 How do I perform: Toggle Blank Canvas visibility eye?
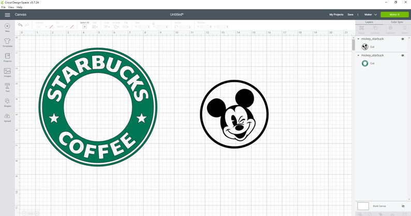click(403, 206)
